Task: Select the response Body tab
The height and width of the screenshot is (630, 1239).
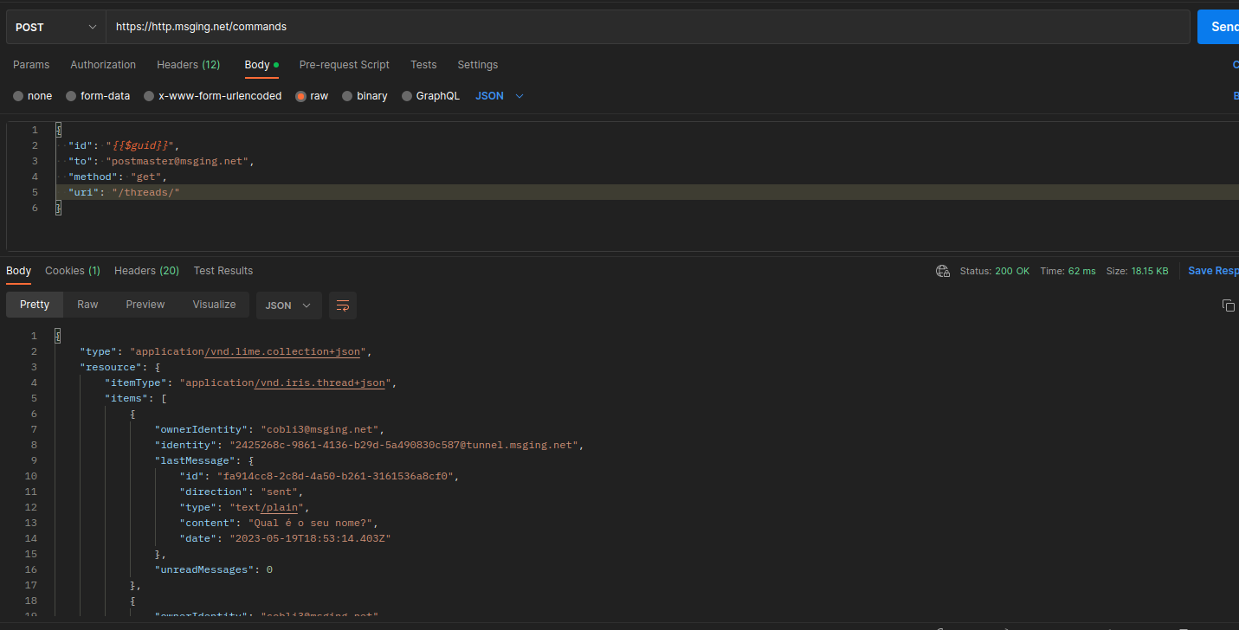Action: pyautogui.click(x=18, y=271)
